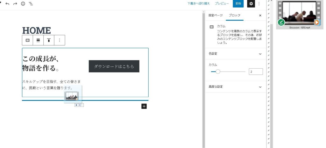326x148 pixels.
Task: Select the ブロック tab
Action: click(235, 15)
